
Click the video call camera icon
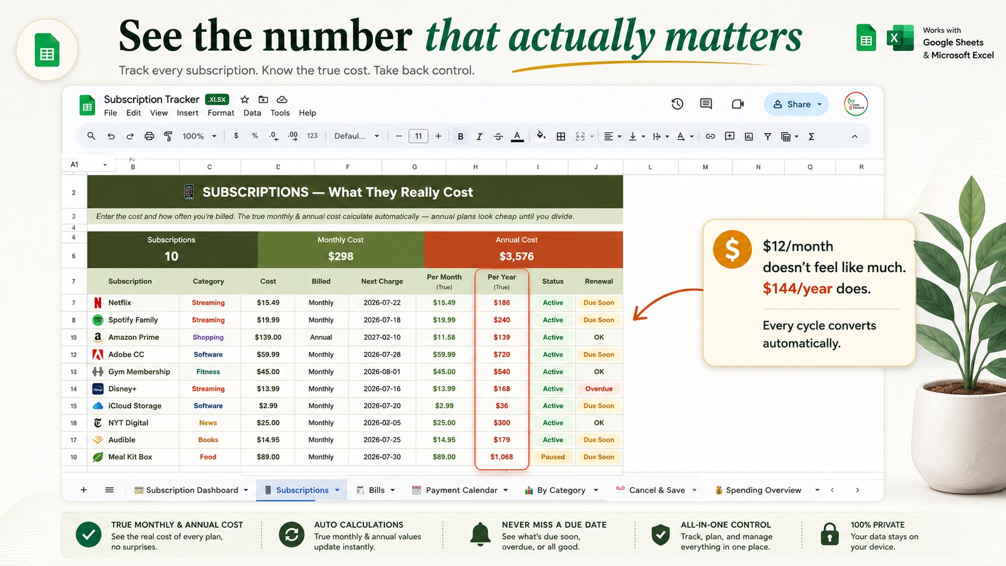pyautogui.click(x=738, y=104)
